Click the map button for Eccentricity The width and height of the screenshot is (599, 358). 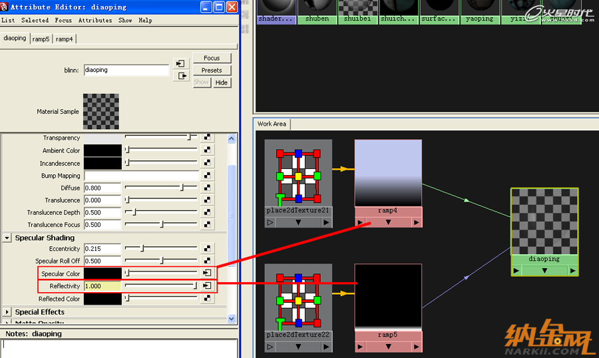[x=207, y=248]
